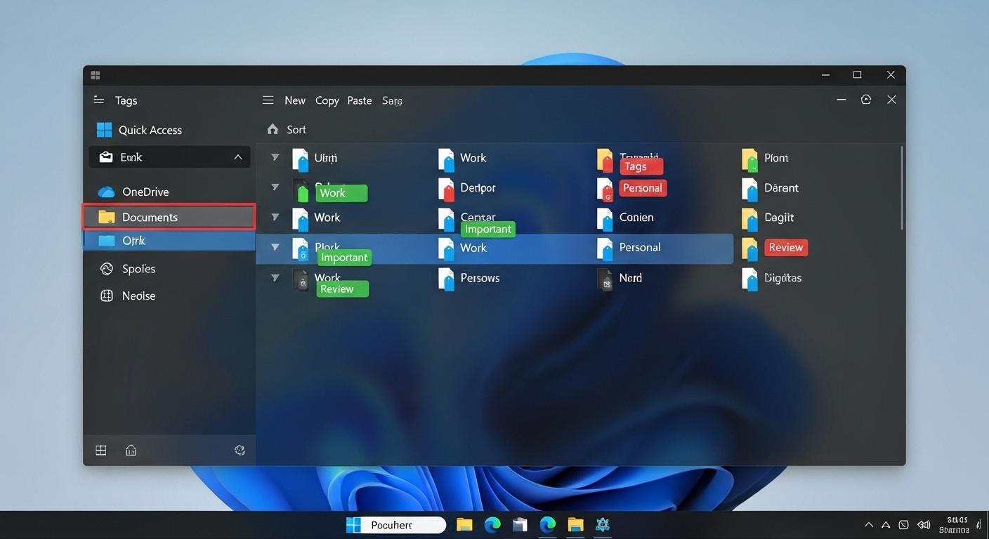
Task: Collapse the Eunk section with its chevron
Action: coord(237,157)
